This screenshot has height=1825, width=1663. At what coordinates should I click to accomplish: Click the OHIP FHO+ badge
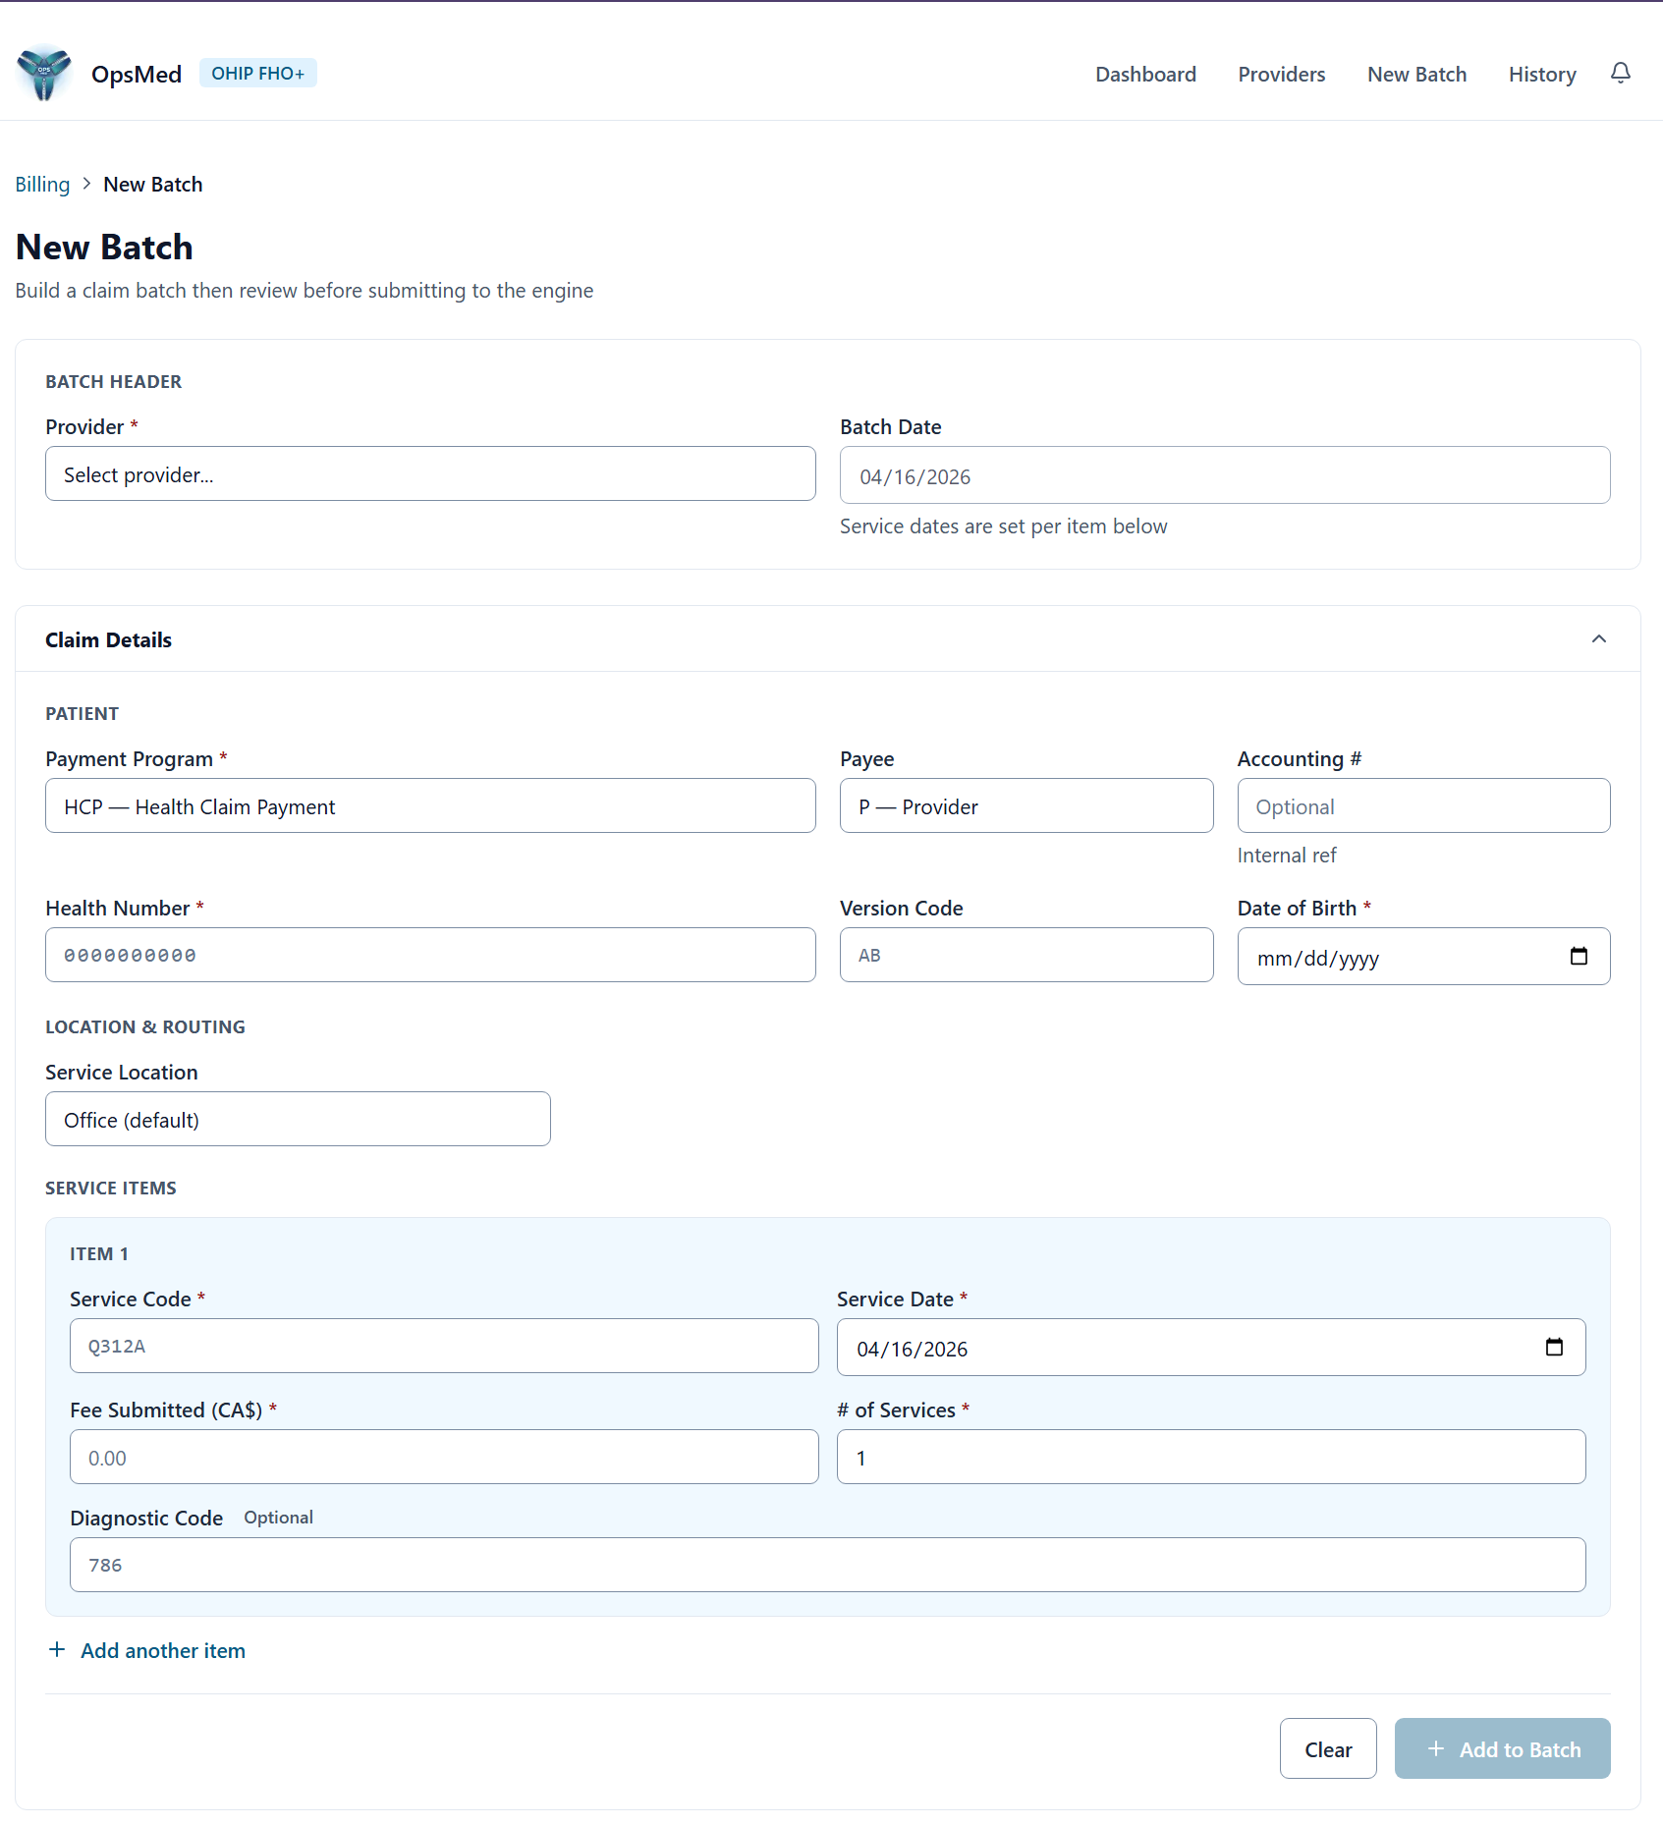click(x=257, y=72)
